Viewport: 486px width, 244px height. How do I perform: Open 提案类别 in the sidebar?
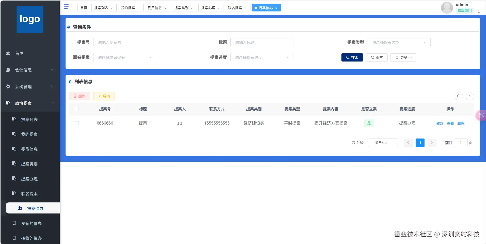click(x=30, y=164)
